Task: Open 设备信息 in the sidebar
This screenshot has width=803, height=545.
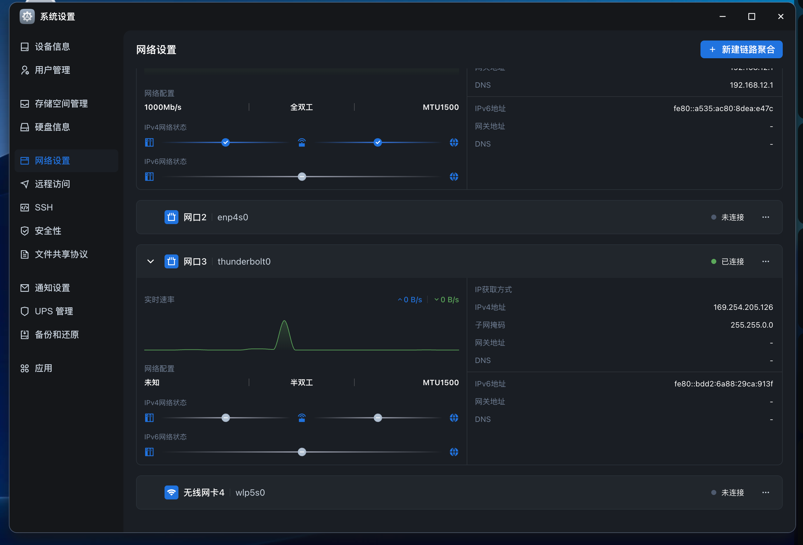Action: pyautogui.click(x=52, y=47)
